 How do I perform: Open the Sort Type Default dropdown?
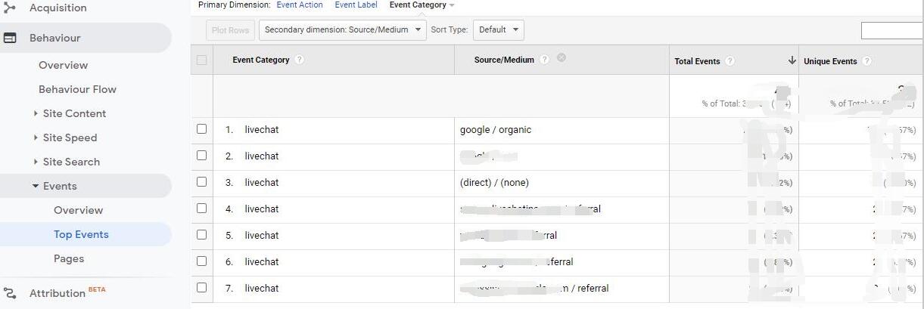pyautogui.click(x=499, y=30)
